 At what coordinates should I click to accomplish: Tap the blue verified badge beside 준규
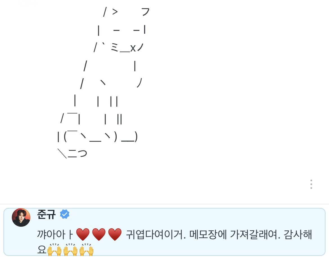point(65,214)
